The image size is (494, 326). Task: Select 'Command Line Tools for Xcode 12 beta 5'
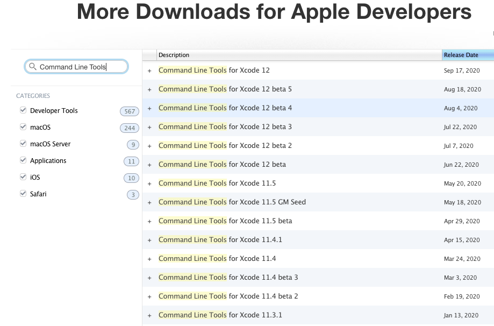tap(225, 89)
